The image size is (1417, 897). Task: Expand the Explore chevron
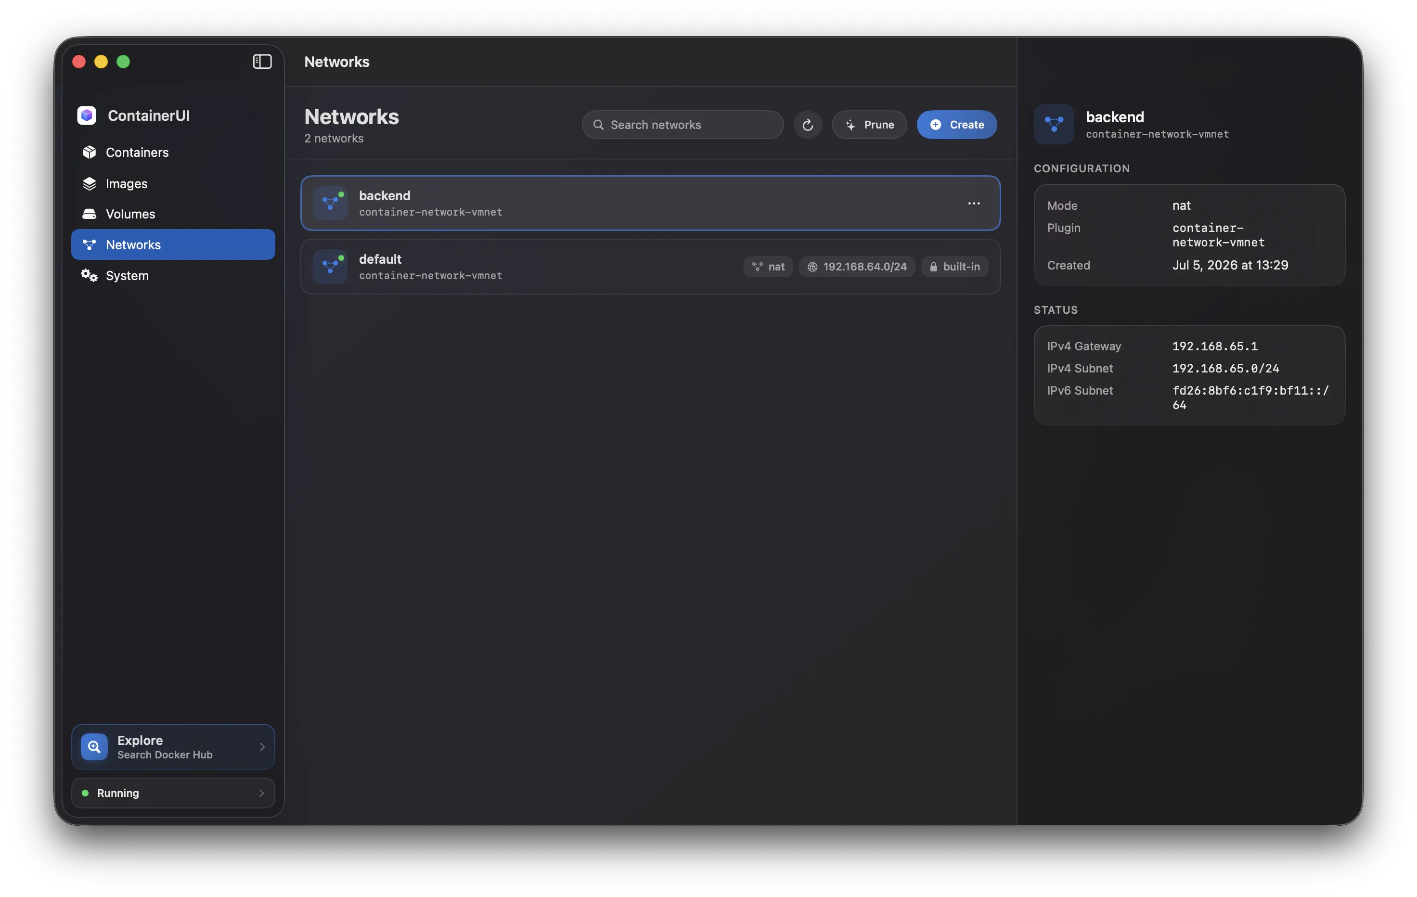coord(262,747)
